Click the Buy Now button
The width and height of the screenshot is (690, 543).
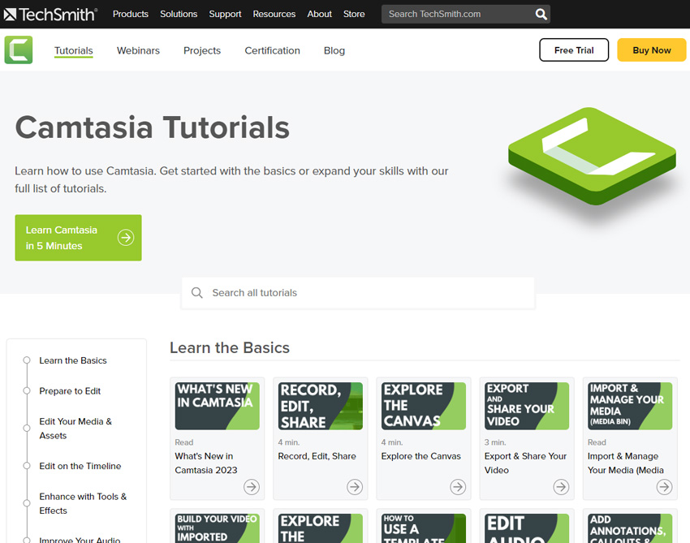point(652,50)
